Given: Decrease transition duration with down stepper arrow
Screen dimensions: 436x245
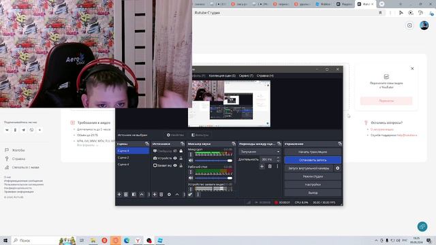Looking at the screenshot, I should [x=278, y=161].
